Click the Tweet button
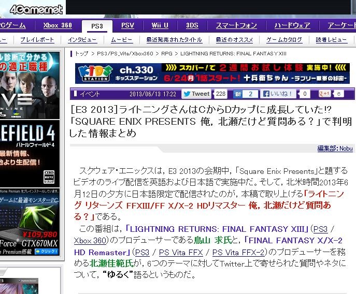The width and height of the screenshot is (356, 294). tap(196, 94)
